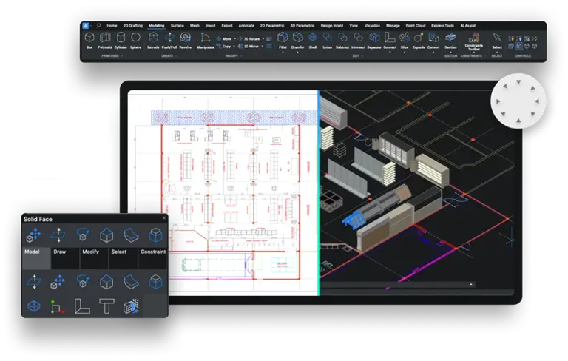Click the top arrow of the LookFrom widget
568x361 pixels.
point(518,82)
